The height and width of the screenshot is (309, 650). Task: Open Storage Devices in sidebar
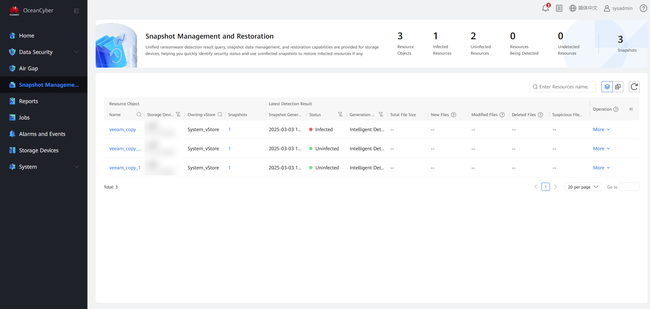[x=39, y=150]
